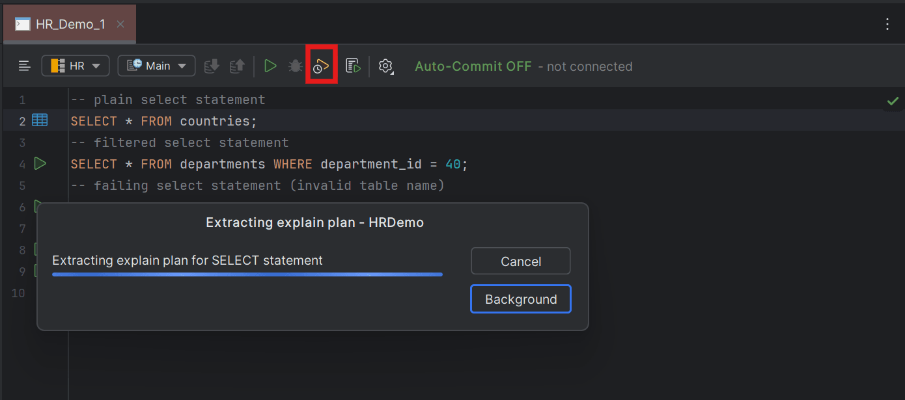This screenshot has width=905, height=400.
Task: Click the result table icon on line 2
Action: pyautogui.click(x=40, y=120)
